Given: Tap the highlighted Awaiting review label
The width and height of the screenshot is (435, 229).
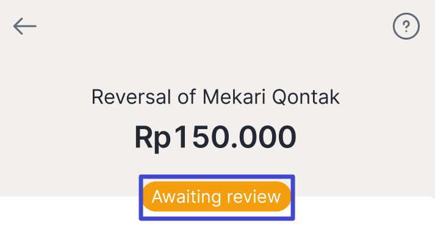Looking at the screenshot, I should 217,197.
